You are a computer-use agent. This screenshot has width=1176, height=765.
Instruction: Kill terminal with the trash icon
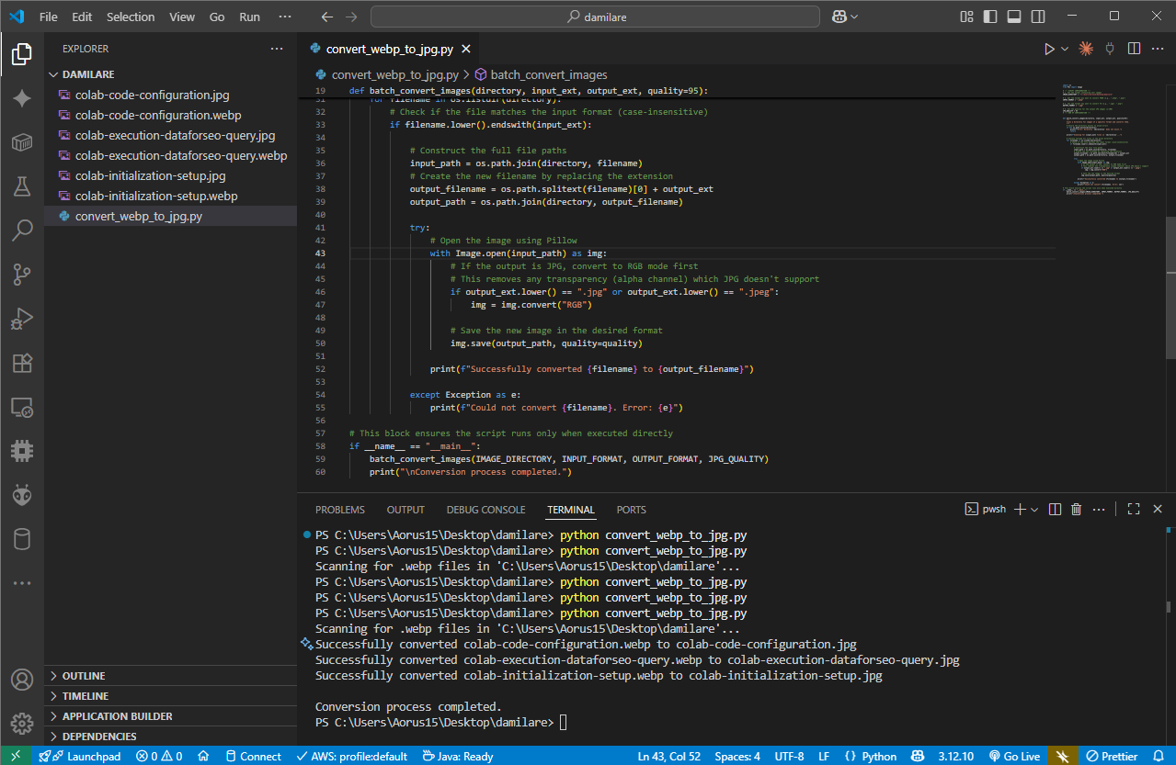[x=1076, y=510]
